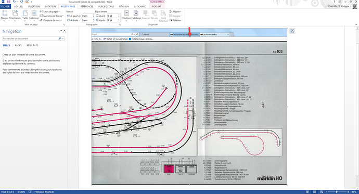Select the RÉSULTATS tab in Navigation

32,45
